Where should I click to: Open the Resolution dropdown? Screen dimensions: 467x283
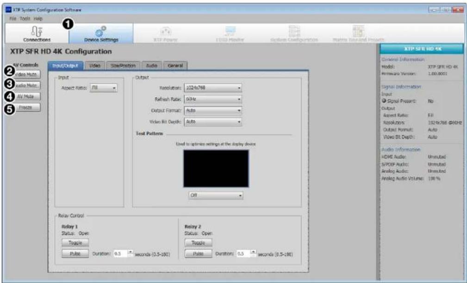click(x=213, y=88)
